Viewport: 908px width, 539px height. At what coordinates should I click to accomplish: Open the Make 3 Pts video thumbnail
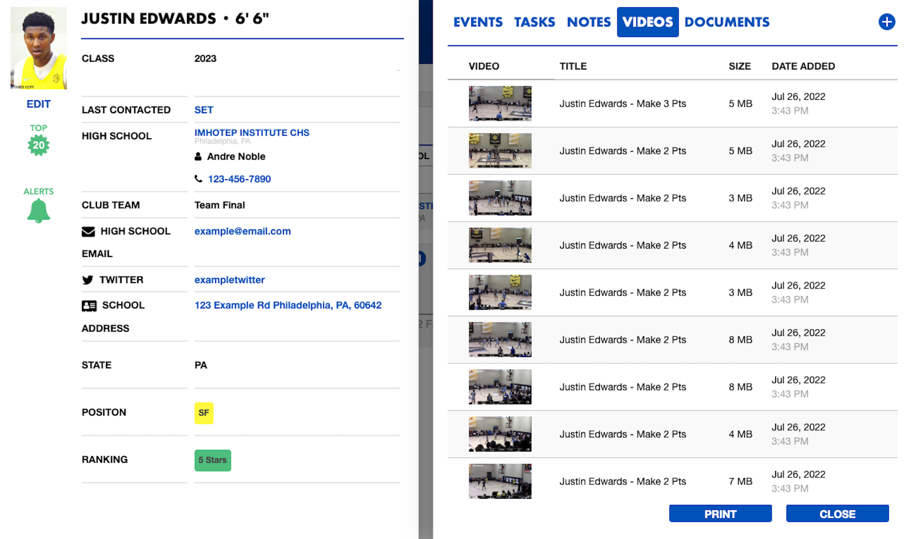(x=500, y=104)
